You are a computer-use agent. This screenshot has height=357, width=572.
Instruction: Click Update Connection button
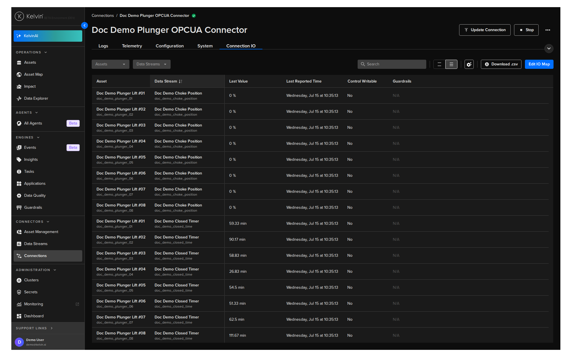pyautogui.click(x=485, y=30)
